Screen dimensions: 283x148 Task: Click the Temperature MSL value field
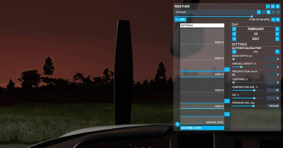[273, 90]
